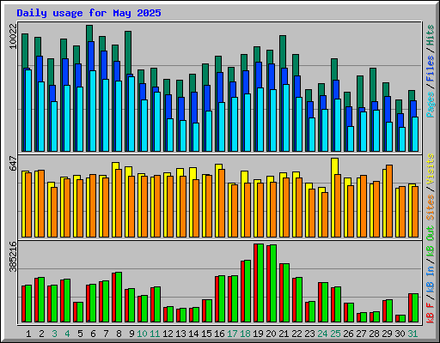Click day label '28' on the x-axis
This screenshot has width=440, height=343.
click(374, 334)
